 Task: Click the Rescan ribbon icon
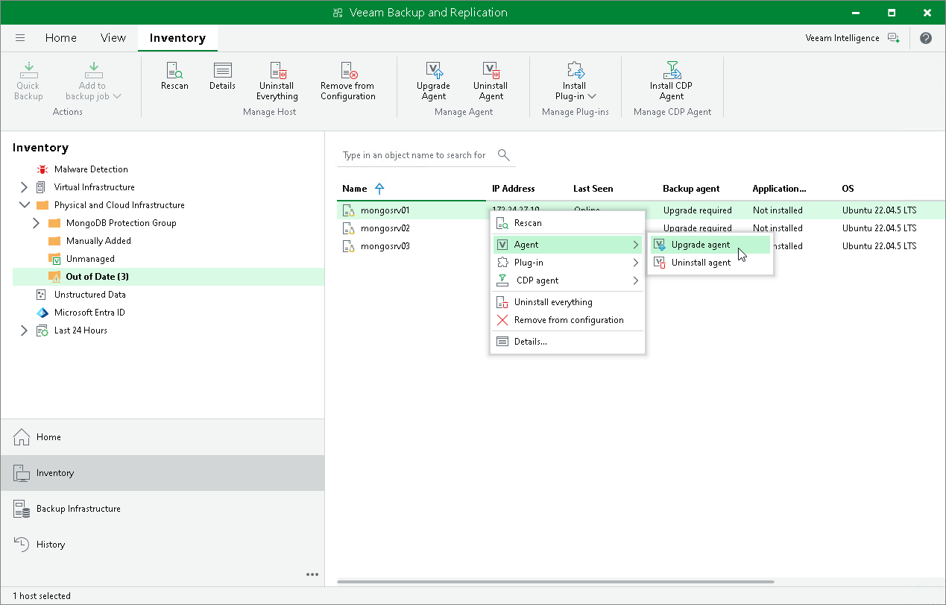[x=174, y=77]
